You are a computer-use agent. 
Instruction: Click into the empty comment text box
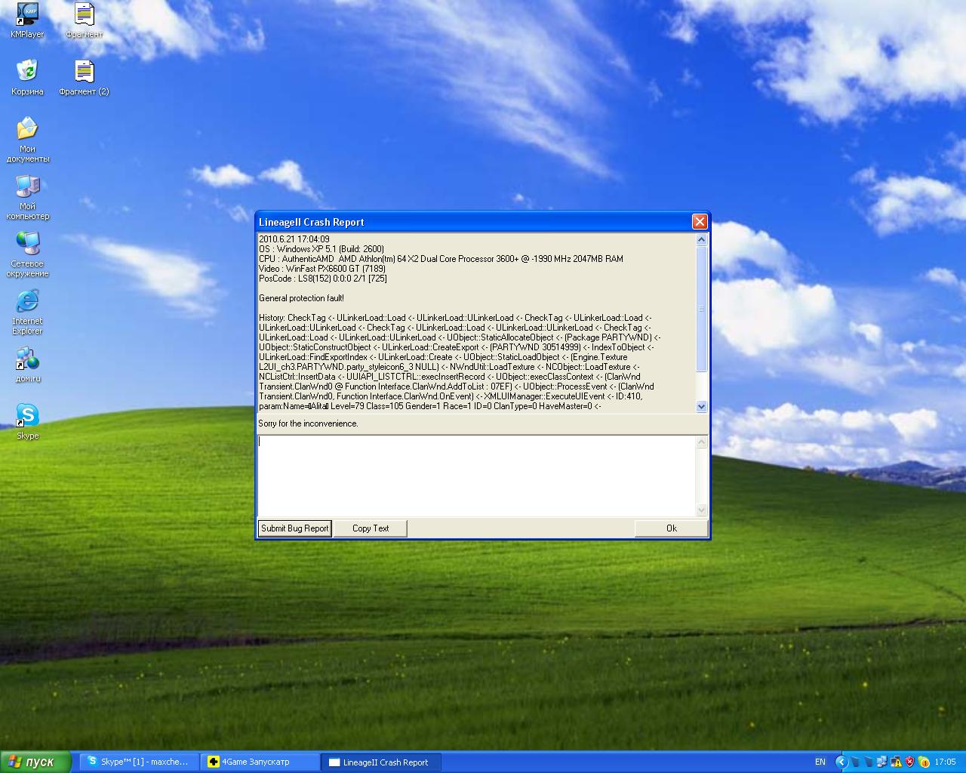(476, 476)
